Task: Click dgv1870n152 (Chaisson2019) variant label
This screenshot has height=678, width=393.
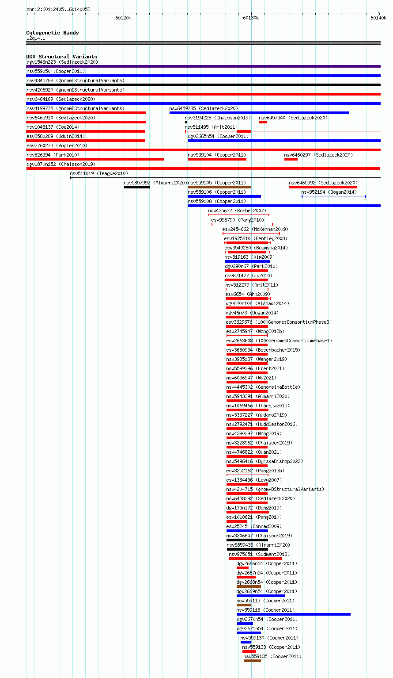Action: click(61, 164)
